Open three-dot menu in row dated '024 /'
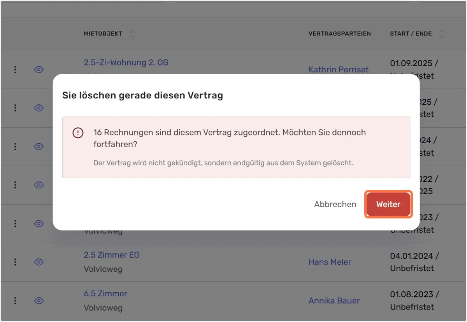The image size is (467, 322). click(x=15, y=146)
